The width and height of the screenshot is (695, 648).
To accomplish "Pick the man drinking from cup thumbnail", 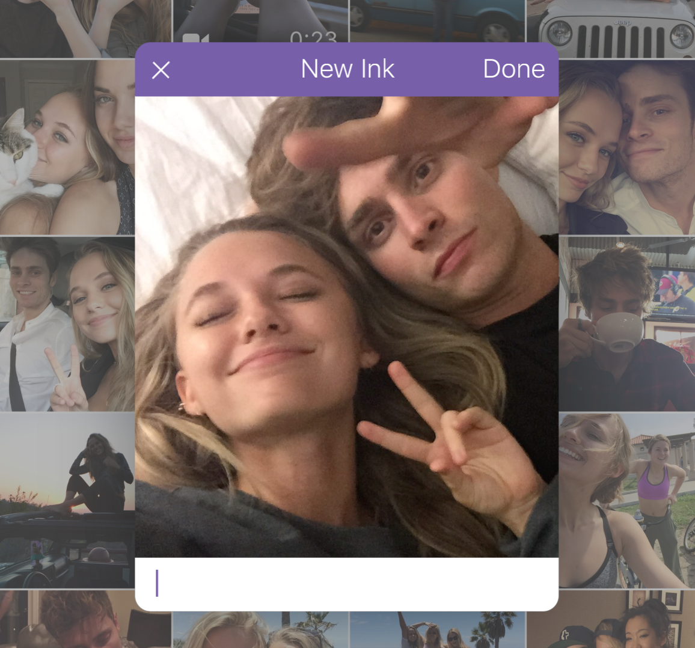I will pyautogui.click(x=626, y=324).
